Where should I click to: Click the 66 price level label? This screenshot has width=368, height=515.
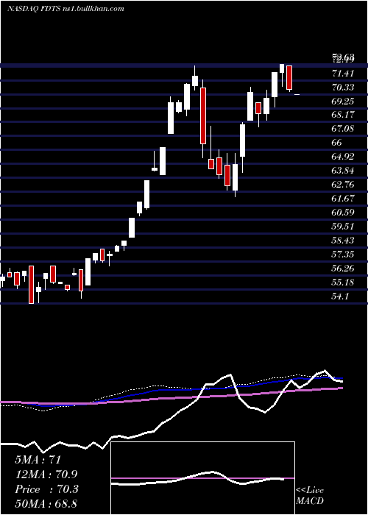coord(337,143)
